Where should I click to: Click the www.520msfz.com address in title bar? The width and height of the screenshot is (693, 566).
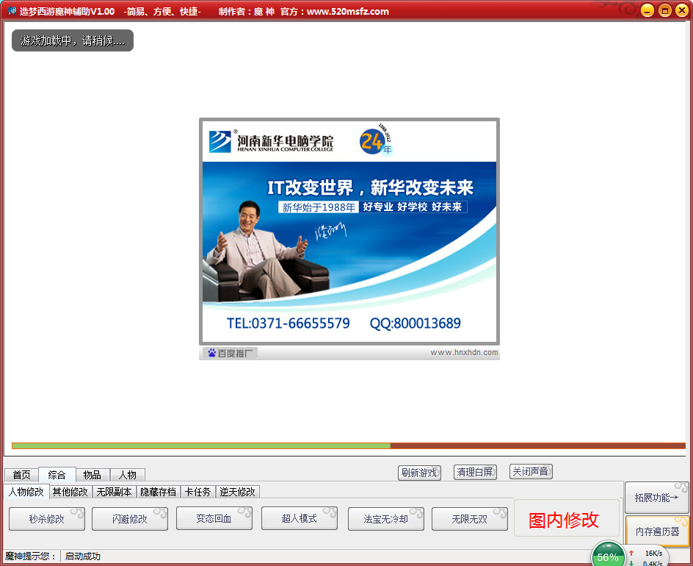(348, 12)
